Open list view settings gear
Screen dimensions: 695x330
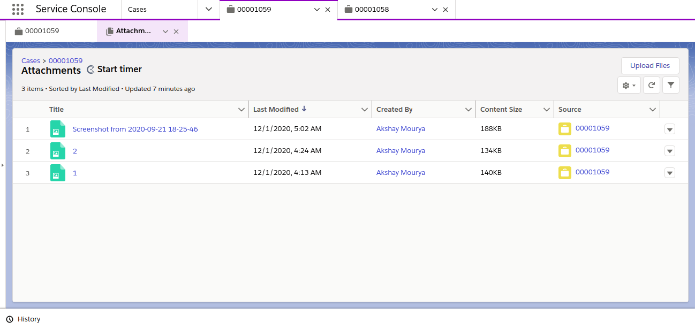629,85
